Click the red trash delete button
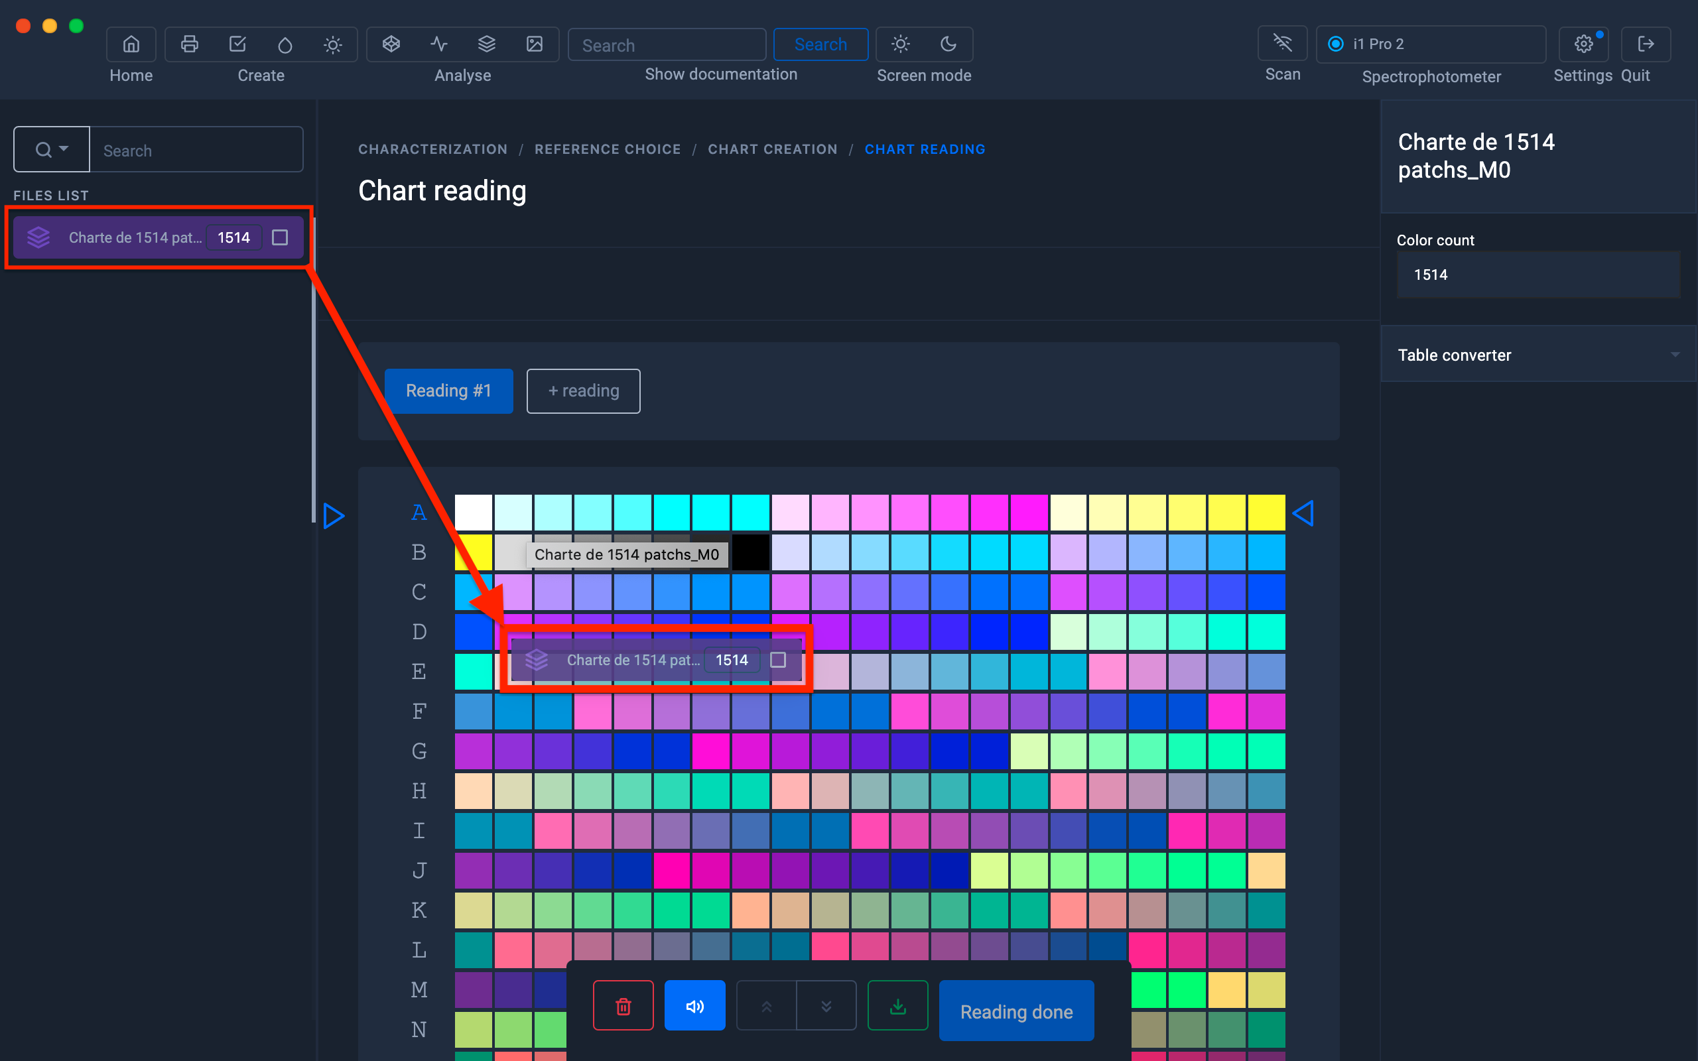The width and height of the screenshot is (1698, 1061). pyautogui.click(x=623, y=1005)
